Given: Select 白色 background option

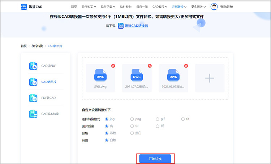Looking at the screenshot, I should pos(107,140).
